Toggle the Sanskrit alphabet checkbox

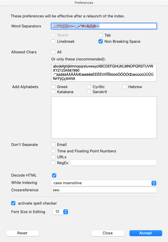[x=89, y=92]
